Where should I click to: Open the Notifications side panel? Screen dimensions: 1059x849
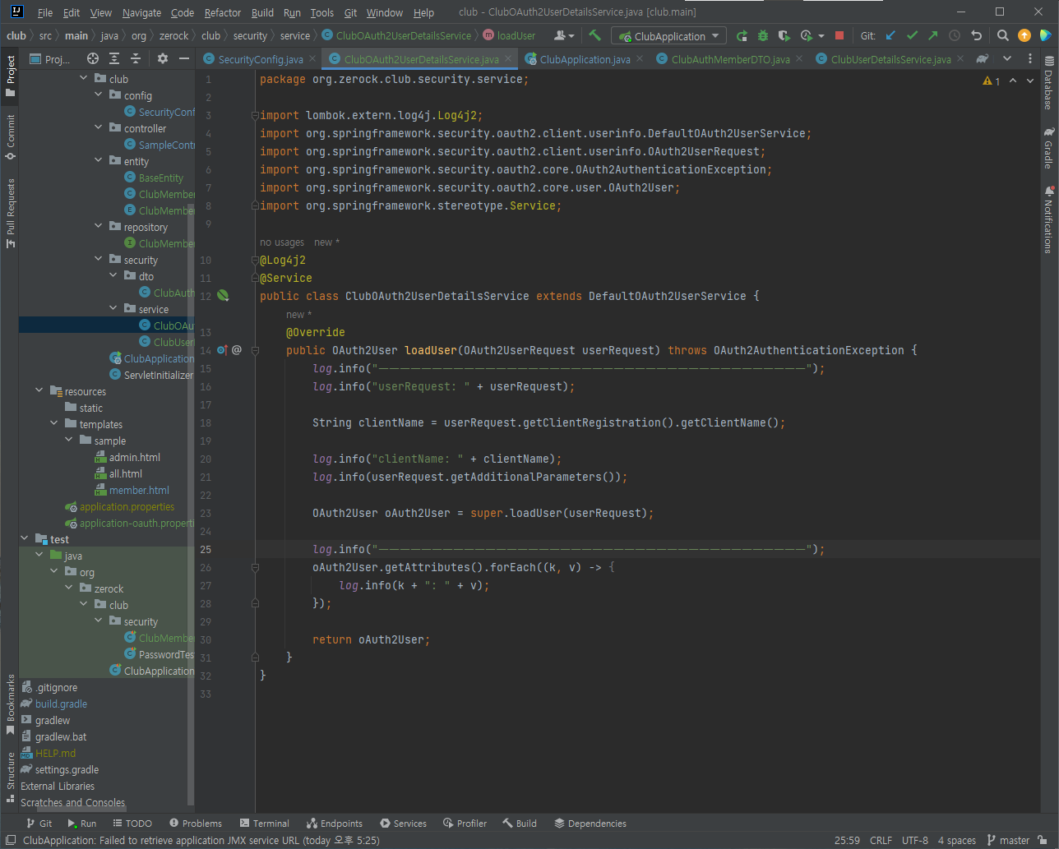tap(1048, 219)
